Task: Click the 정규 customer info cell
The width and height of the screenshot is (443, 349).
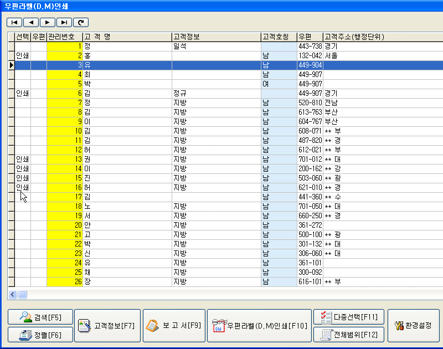Action: pyautogui.click(x=217, y=93)
